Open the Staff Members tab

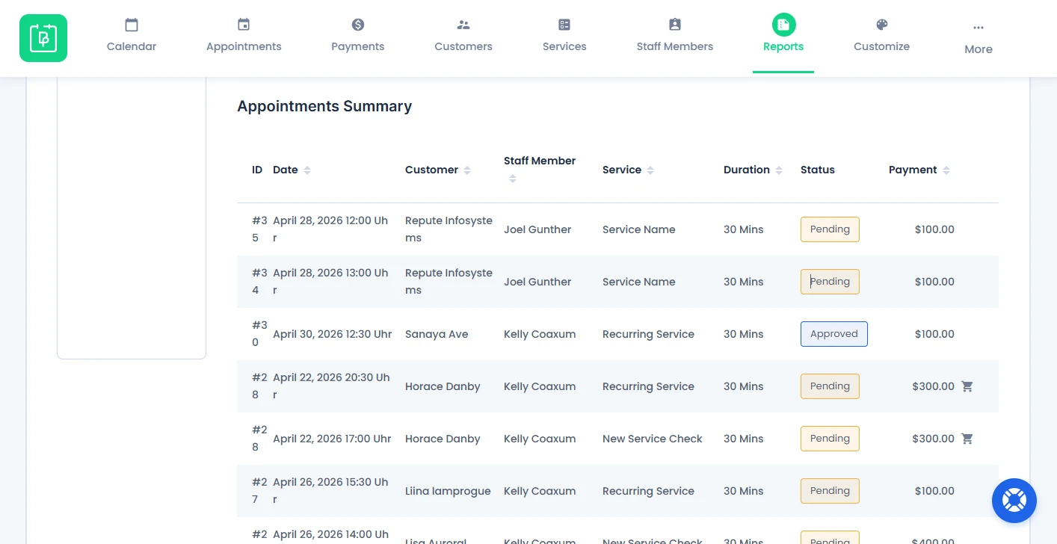675,36
